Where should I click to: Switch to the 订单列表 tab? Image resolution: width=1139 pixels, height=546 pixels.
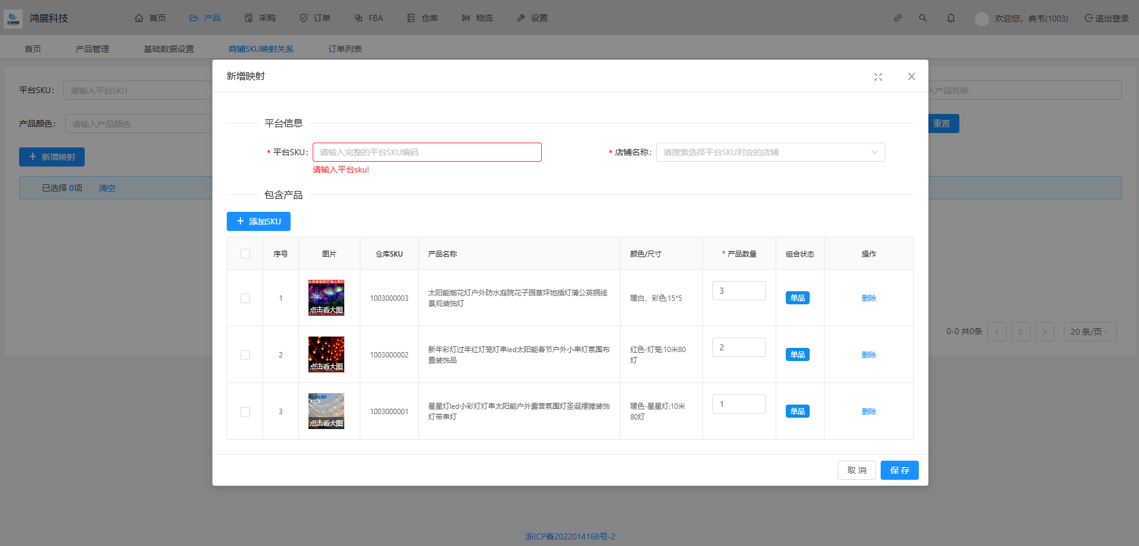(x=345, y=49)
